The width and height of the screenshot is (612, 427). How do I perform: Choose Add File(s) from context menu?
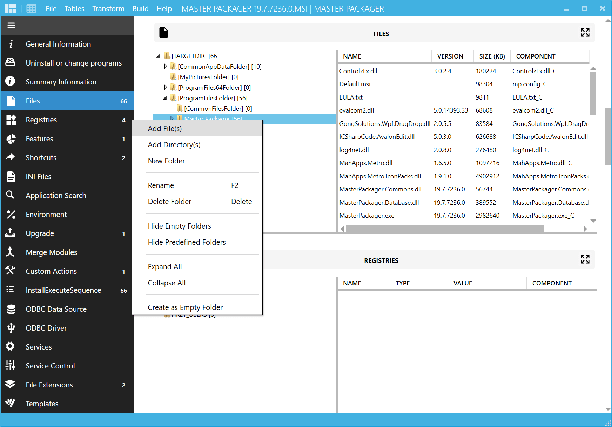coord(165,129)
